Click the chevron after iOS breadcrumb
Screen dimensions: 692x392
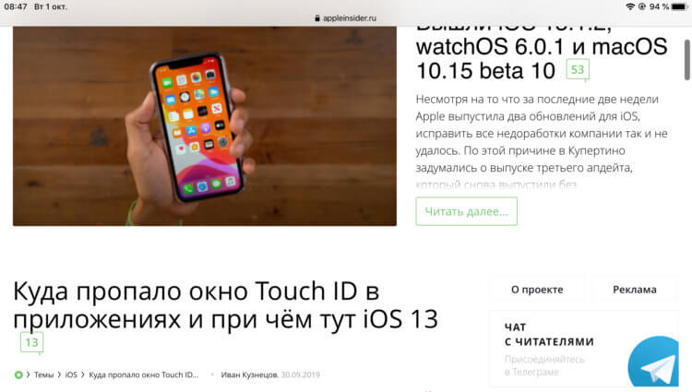[x=82, y=374]
